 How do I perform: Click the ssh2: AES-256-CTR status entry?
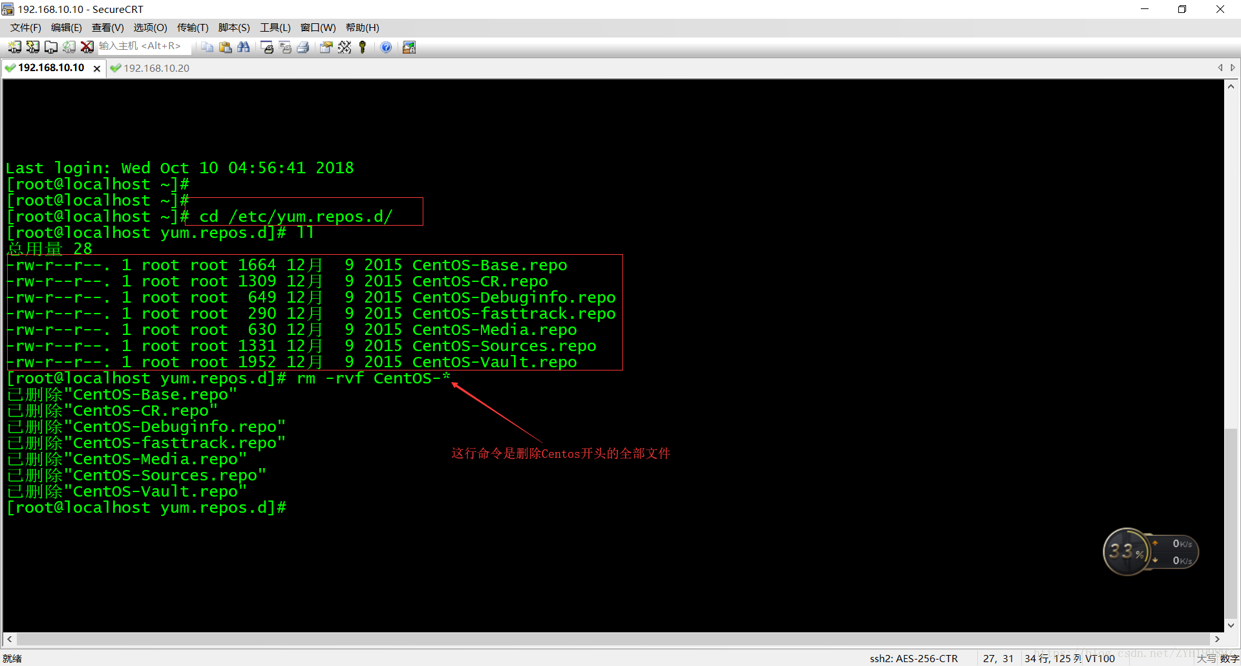click(x=913, y=658)
